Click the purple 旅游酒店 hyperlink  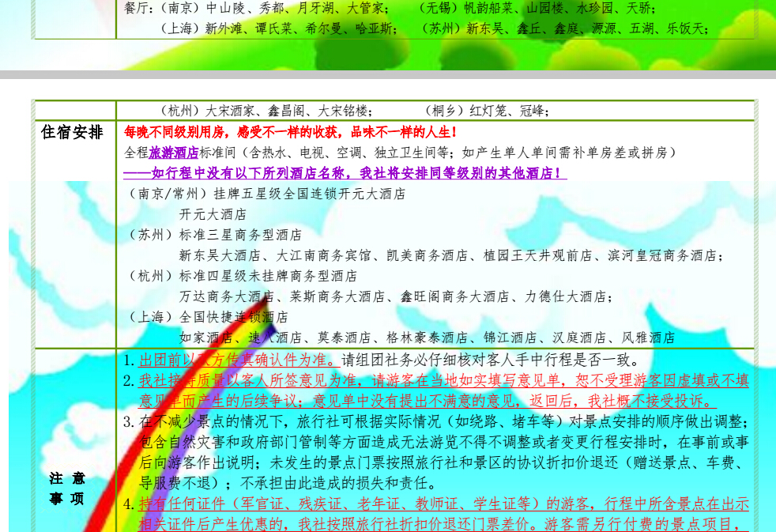coord(174,153)
